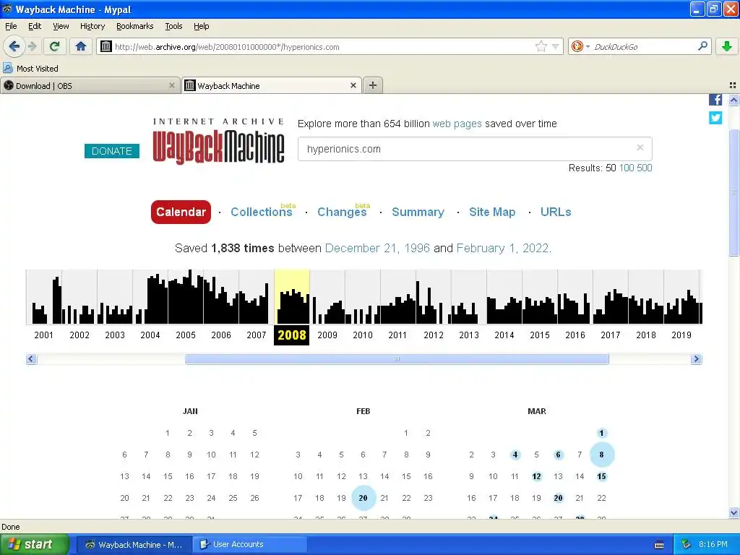This screenshot has height=555, width=740.
Task: Switch to User Accounts taskbar window
Action: (x=250, y=544)
